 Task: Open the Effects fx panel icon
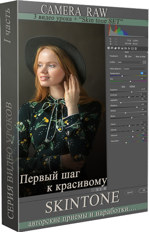coord(129,48)
